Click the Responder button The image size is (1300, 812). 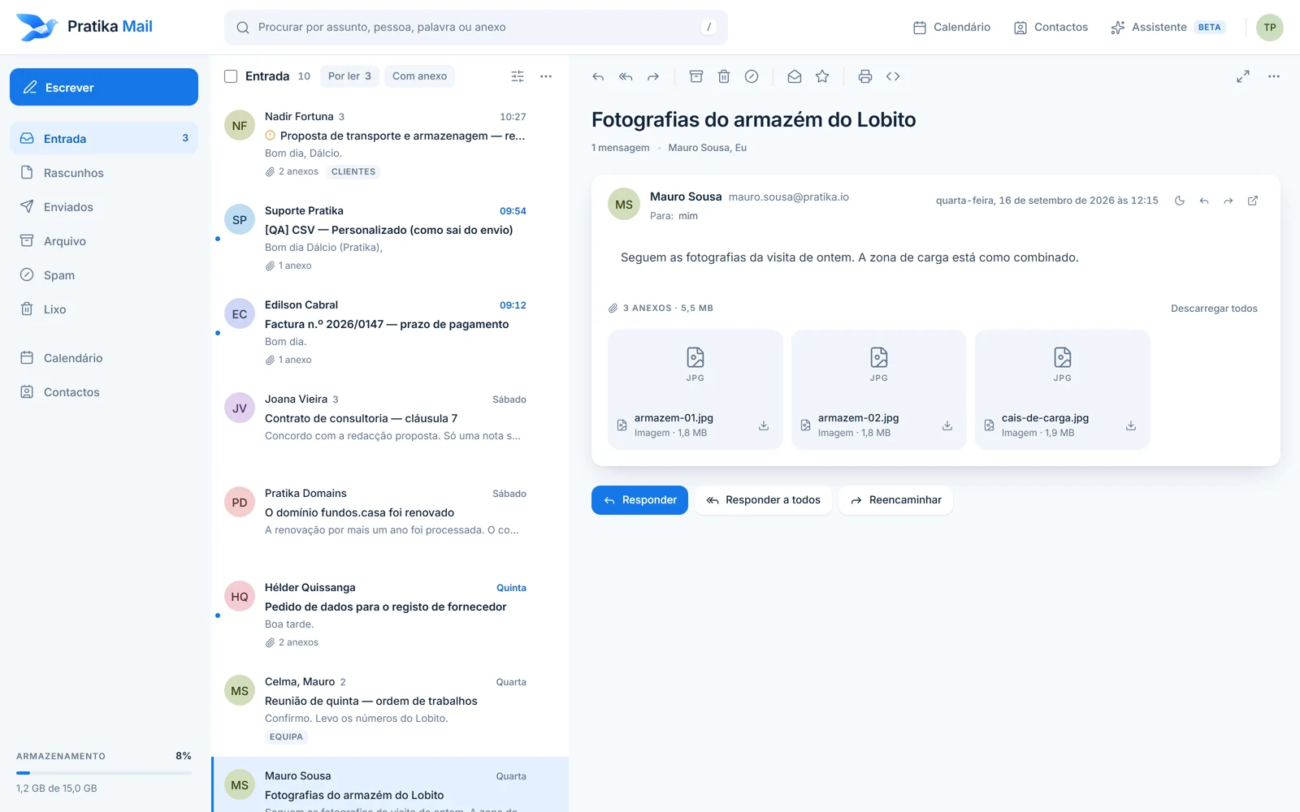point(639,500)
